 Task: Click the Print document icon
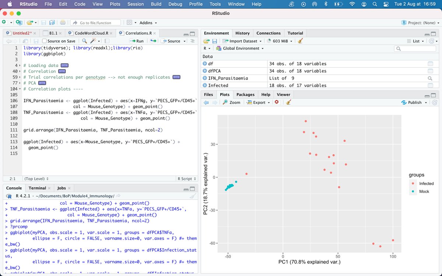click(63, 22)
